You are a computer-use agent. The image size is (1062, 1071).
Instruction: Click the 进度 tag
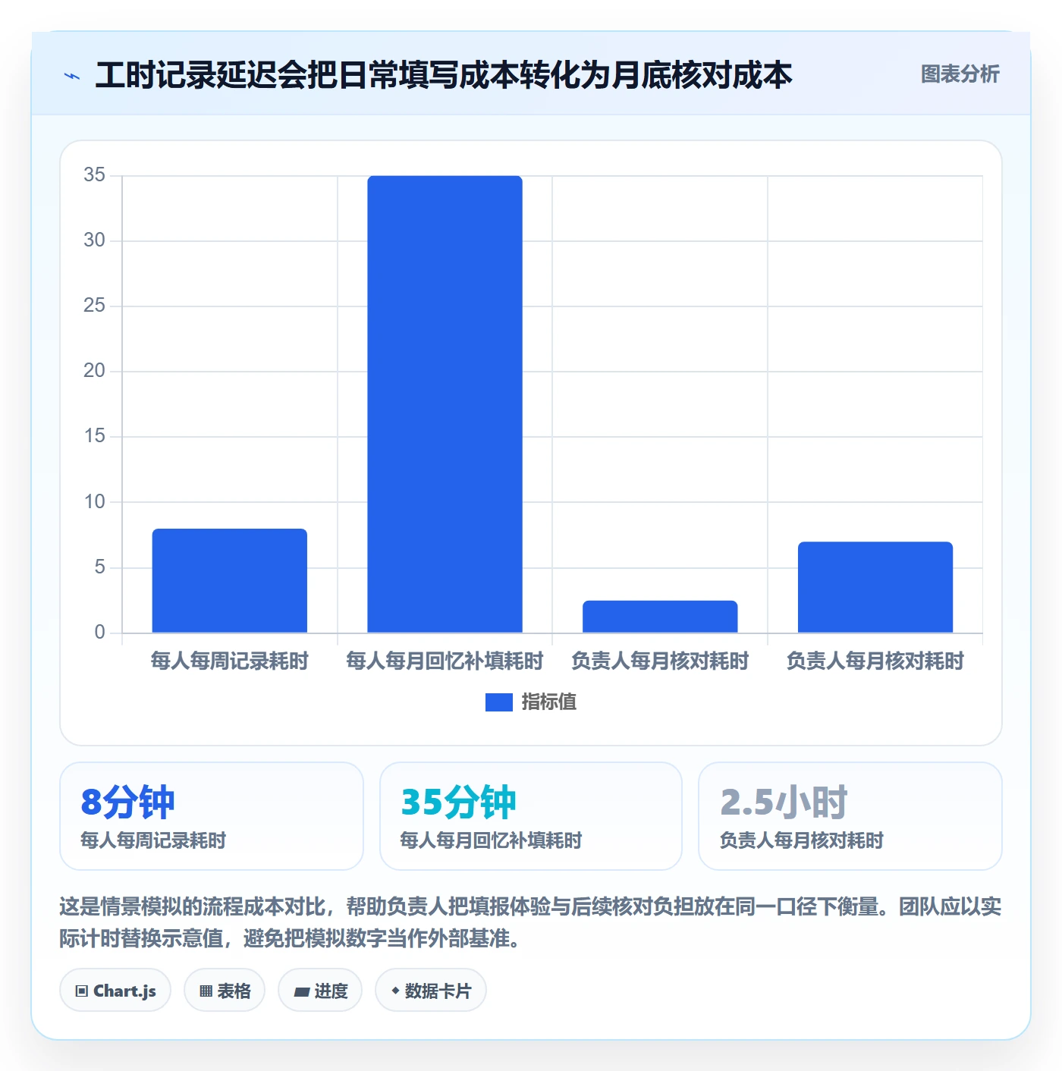pos(320,991)
